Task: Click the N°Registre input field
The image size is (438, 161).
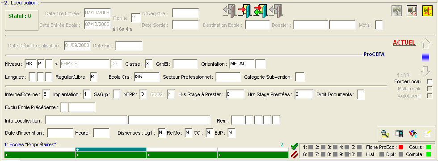Action: (185, 13)
